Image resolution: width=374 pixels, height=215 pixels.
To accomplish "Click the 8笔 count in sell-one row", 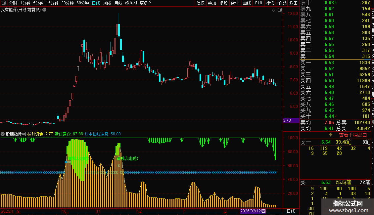I will click(x=366, y=142).
